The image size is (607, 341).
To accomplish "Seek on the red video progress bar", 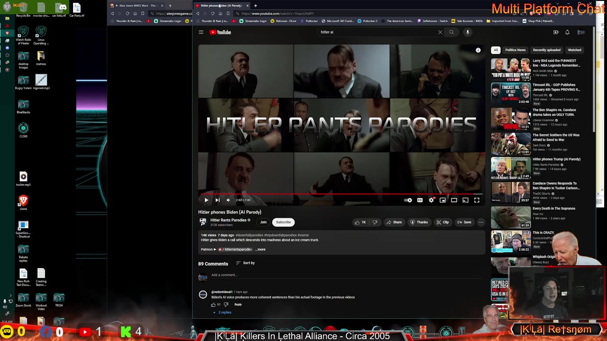I will click(341, 194).
